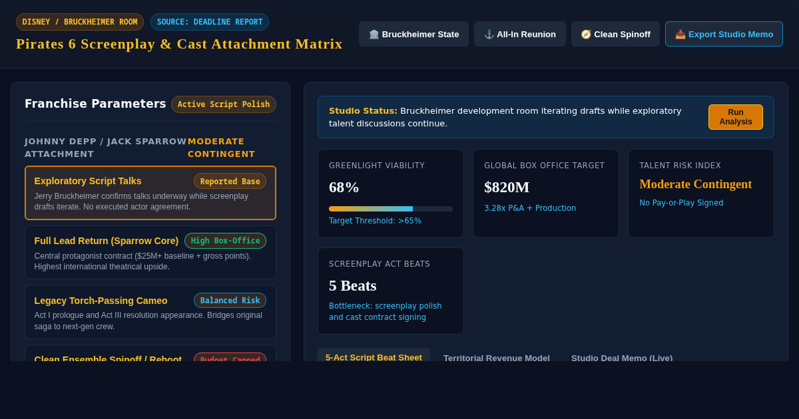Click the Pirates 6 matrix page title
The width and height of the screenshot is (799, 419).
(179, 44)
